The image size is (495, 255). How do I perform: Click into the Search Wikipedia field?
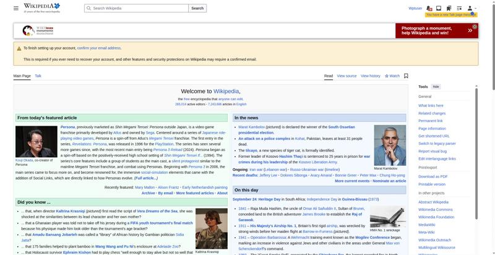click(136, 8)
